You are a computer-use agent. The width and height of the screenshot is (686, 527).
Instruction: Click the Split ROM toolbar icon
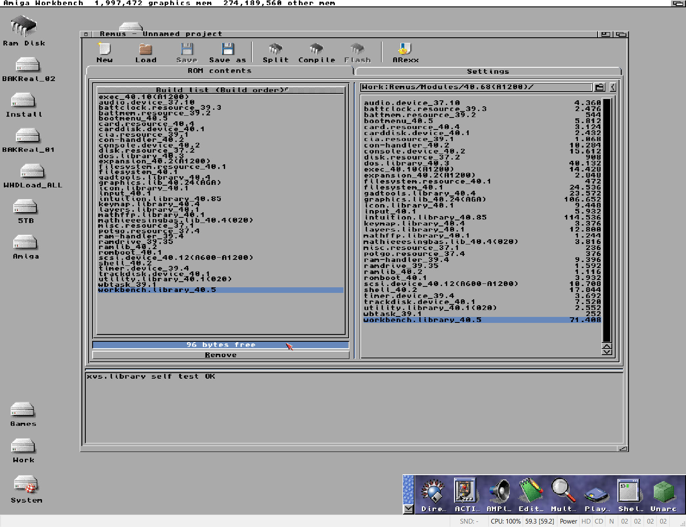pos(276,53)
